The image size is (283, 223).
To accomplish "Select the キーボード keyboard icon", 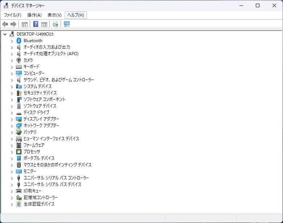I will [19, 67].
